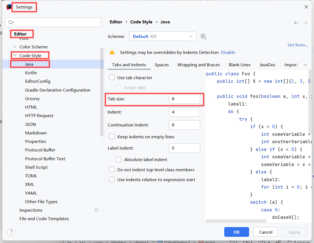Viewport: 314px width, 243px height.
Task: Select XML code style
Action: coord(30,184)
